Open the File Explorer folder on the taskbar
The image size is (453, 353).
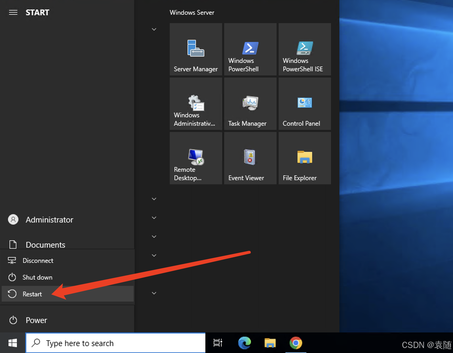point(270,343)
